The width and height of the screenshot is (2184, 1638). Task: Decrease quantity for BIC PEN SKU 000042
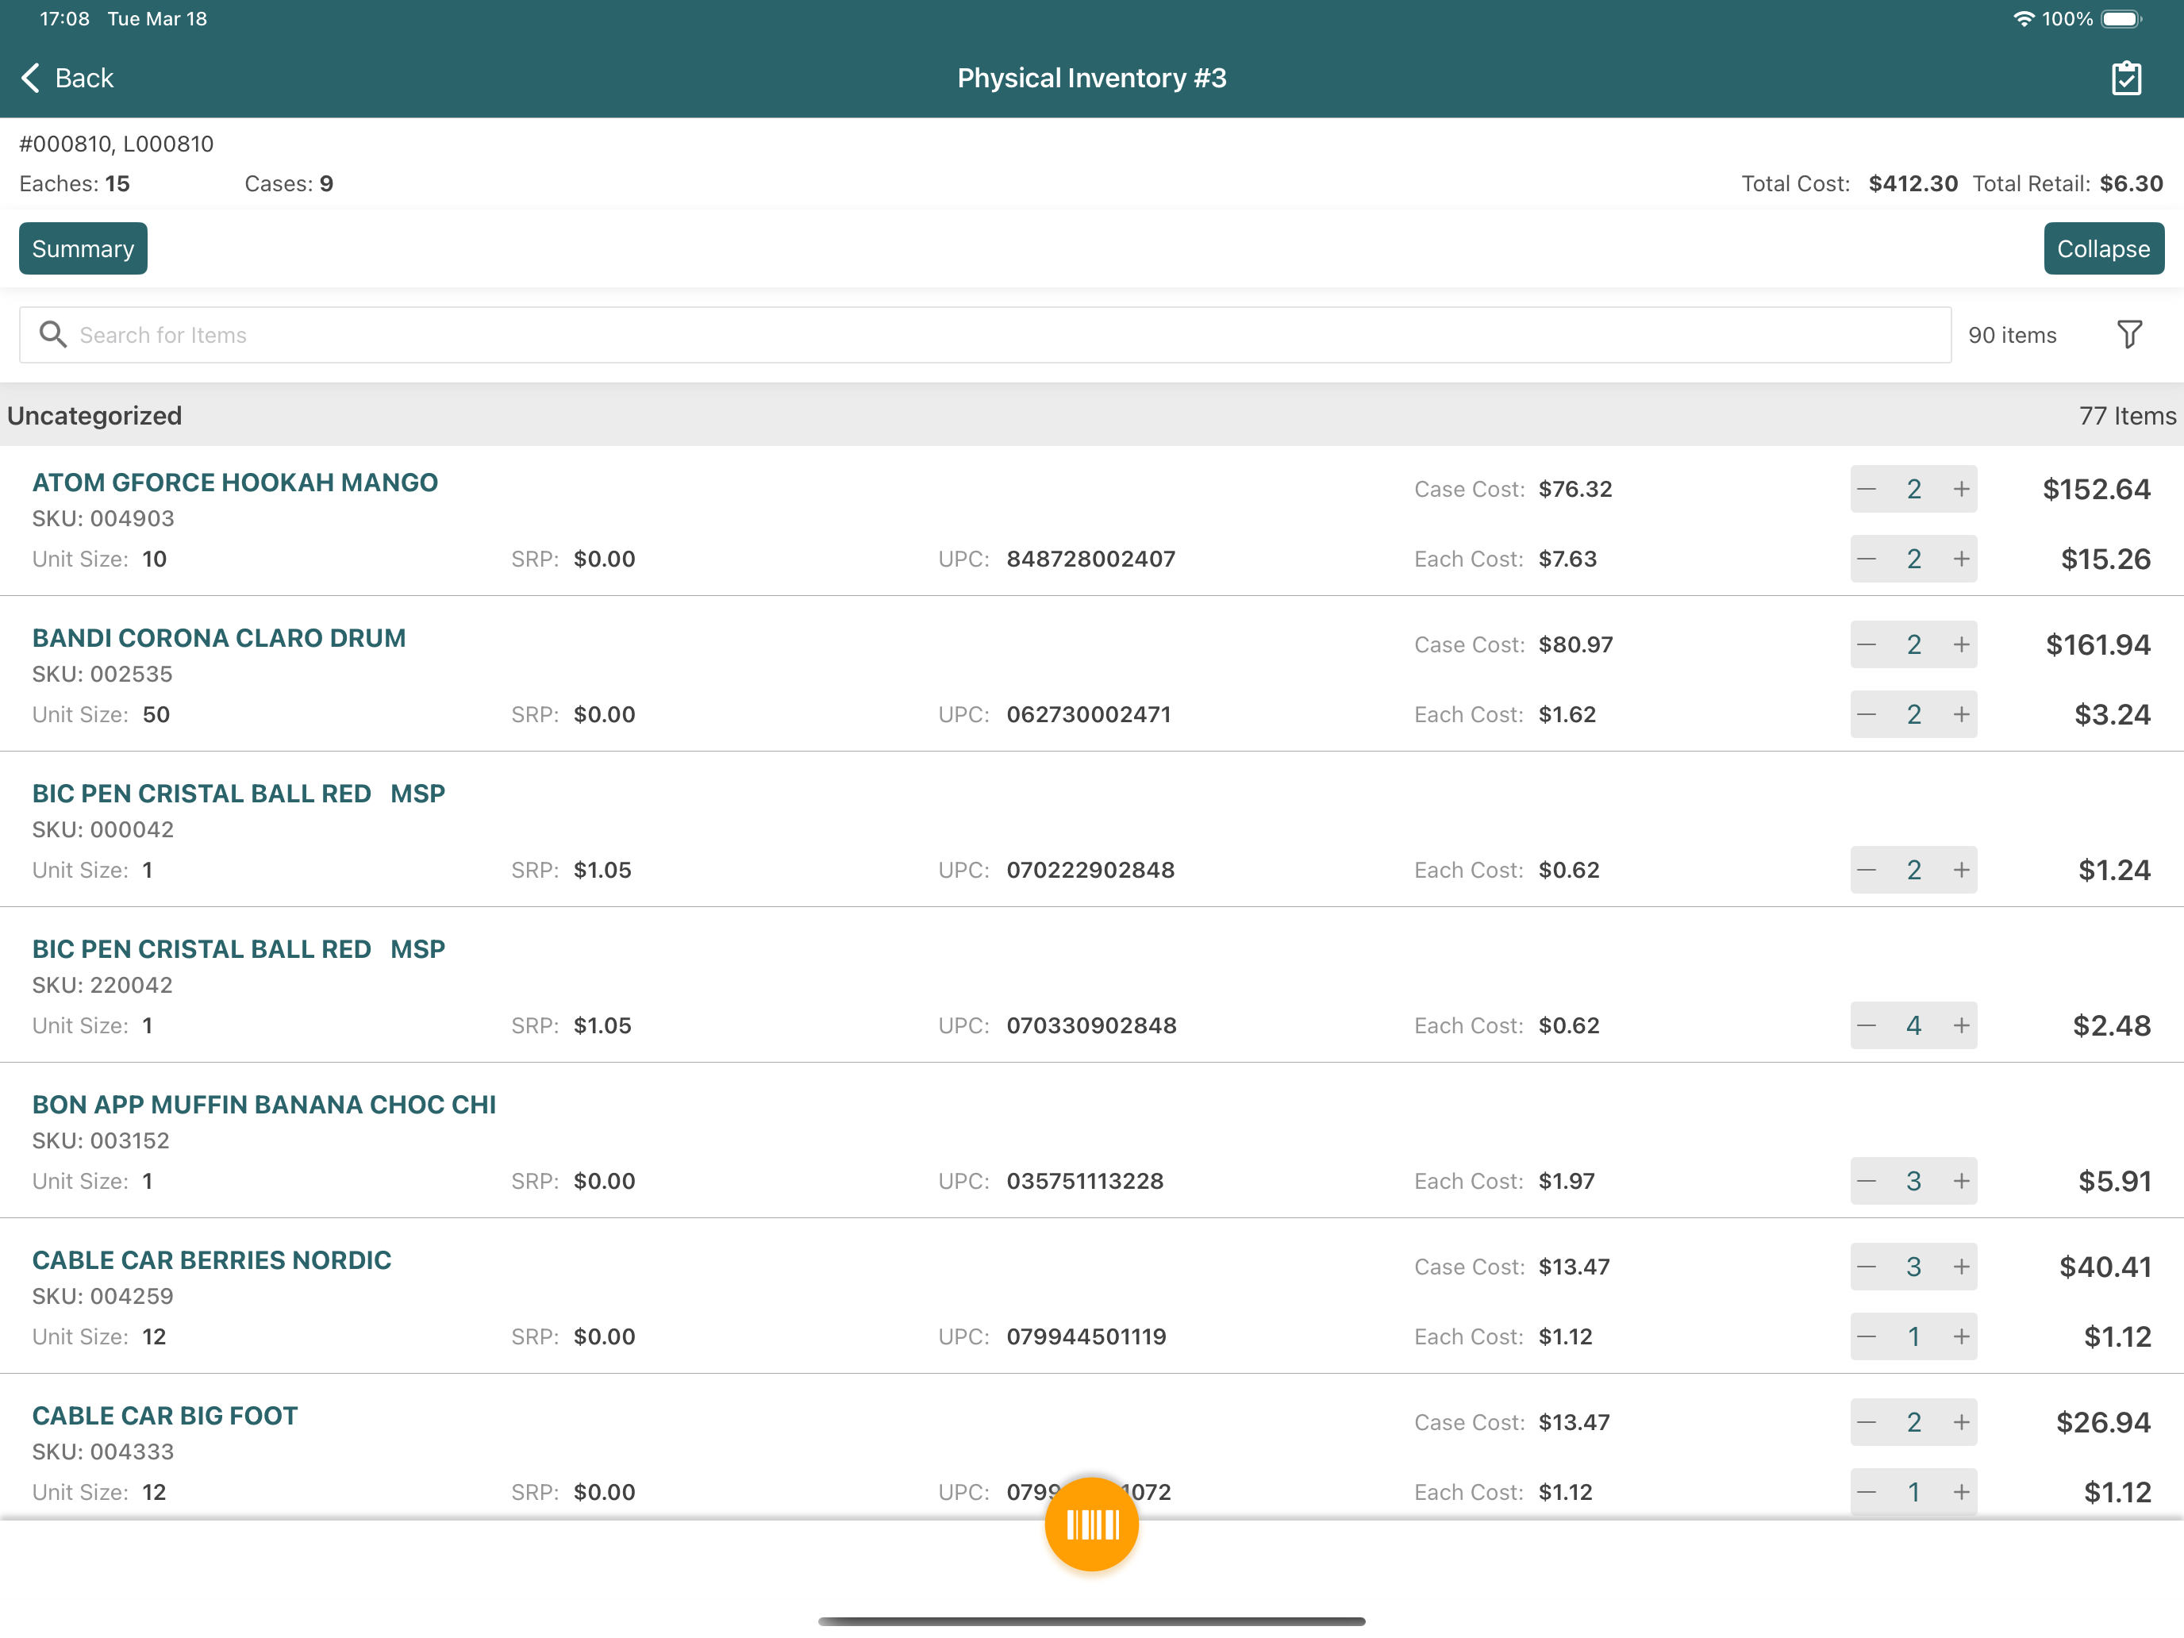[x=1866, y=870]
